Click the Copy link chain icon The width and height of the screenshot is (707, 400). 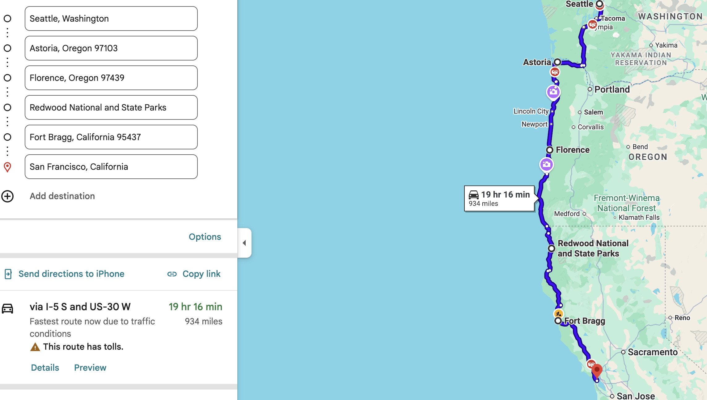(x=172, y=274)
